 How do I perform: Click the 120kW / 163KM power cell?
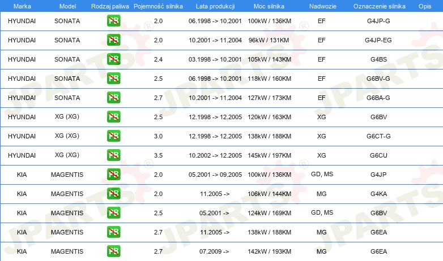[x=269, y=117]
